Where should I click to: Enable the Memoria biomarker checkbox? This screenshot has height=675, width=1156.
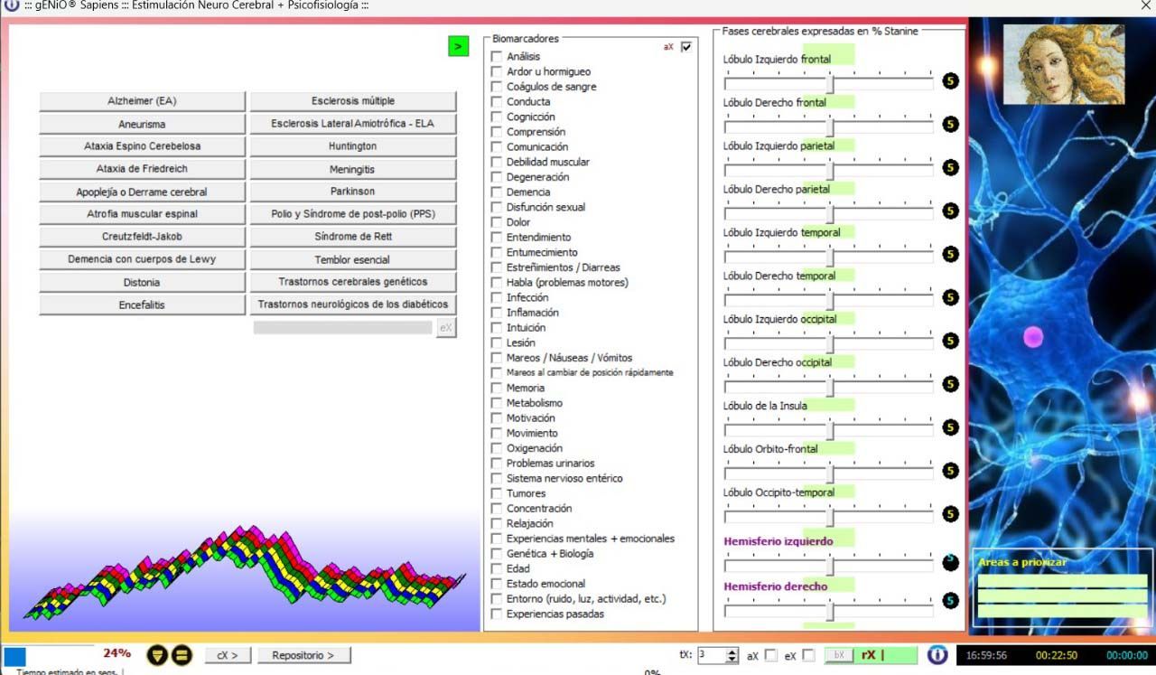[x=496, y=389]
